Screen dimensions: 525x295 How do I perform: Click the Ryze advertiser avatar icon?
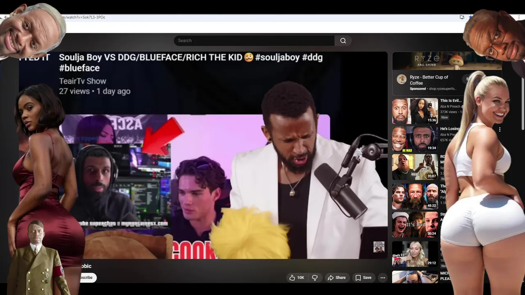[402, 79]
